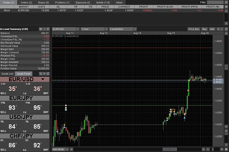
Task: Open column settings icon beside PROFIT (%) header
Action: [x=226, y=7]
